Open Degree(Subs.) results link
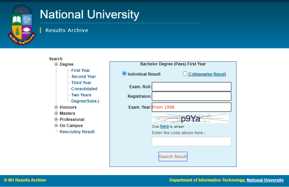Image resolution: width=289 pixels, height=187 pixels. pyautogui.click(x=85, y=101)
